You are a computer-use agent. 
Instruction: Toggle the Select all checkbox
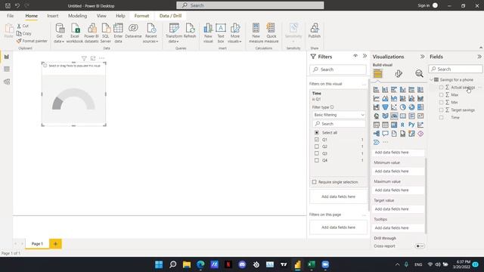pyautogui.click(x=317, y=132)
